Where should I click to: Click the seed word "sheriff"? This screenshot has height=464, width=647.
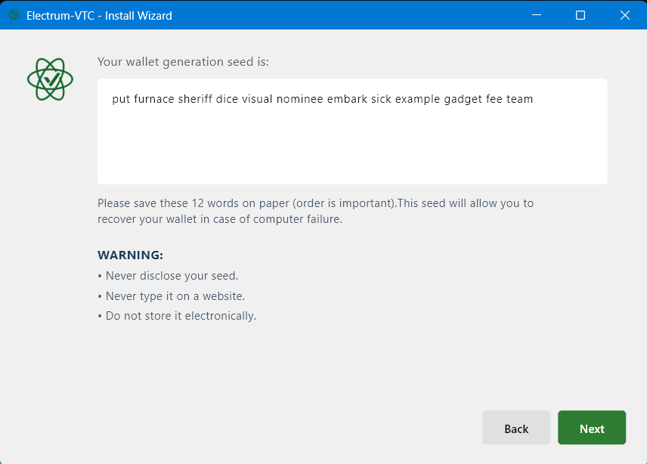[195, 99]
